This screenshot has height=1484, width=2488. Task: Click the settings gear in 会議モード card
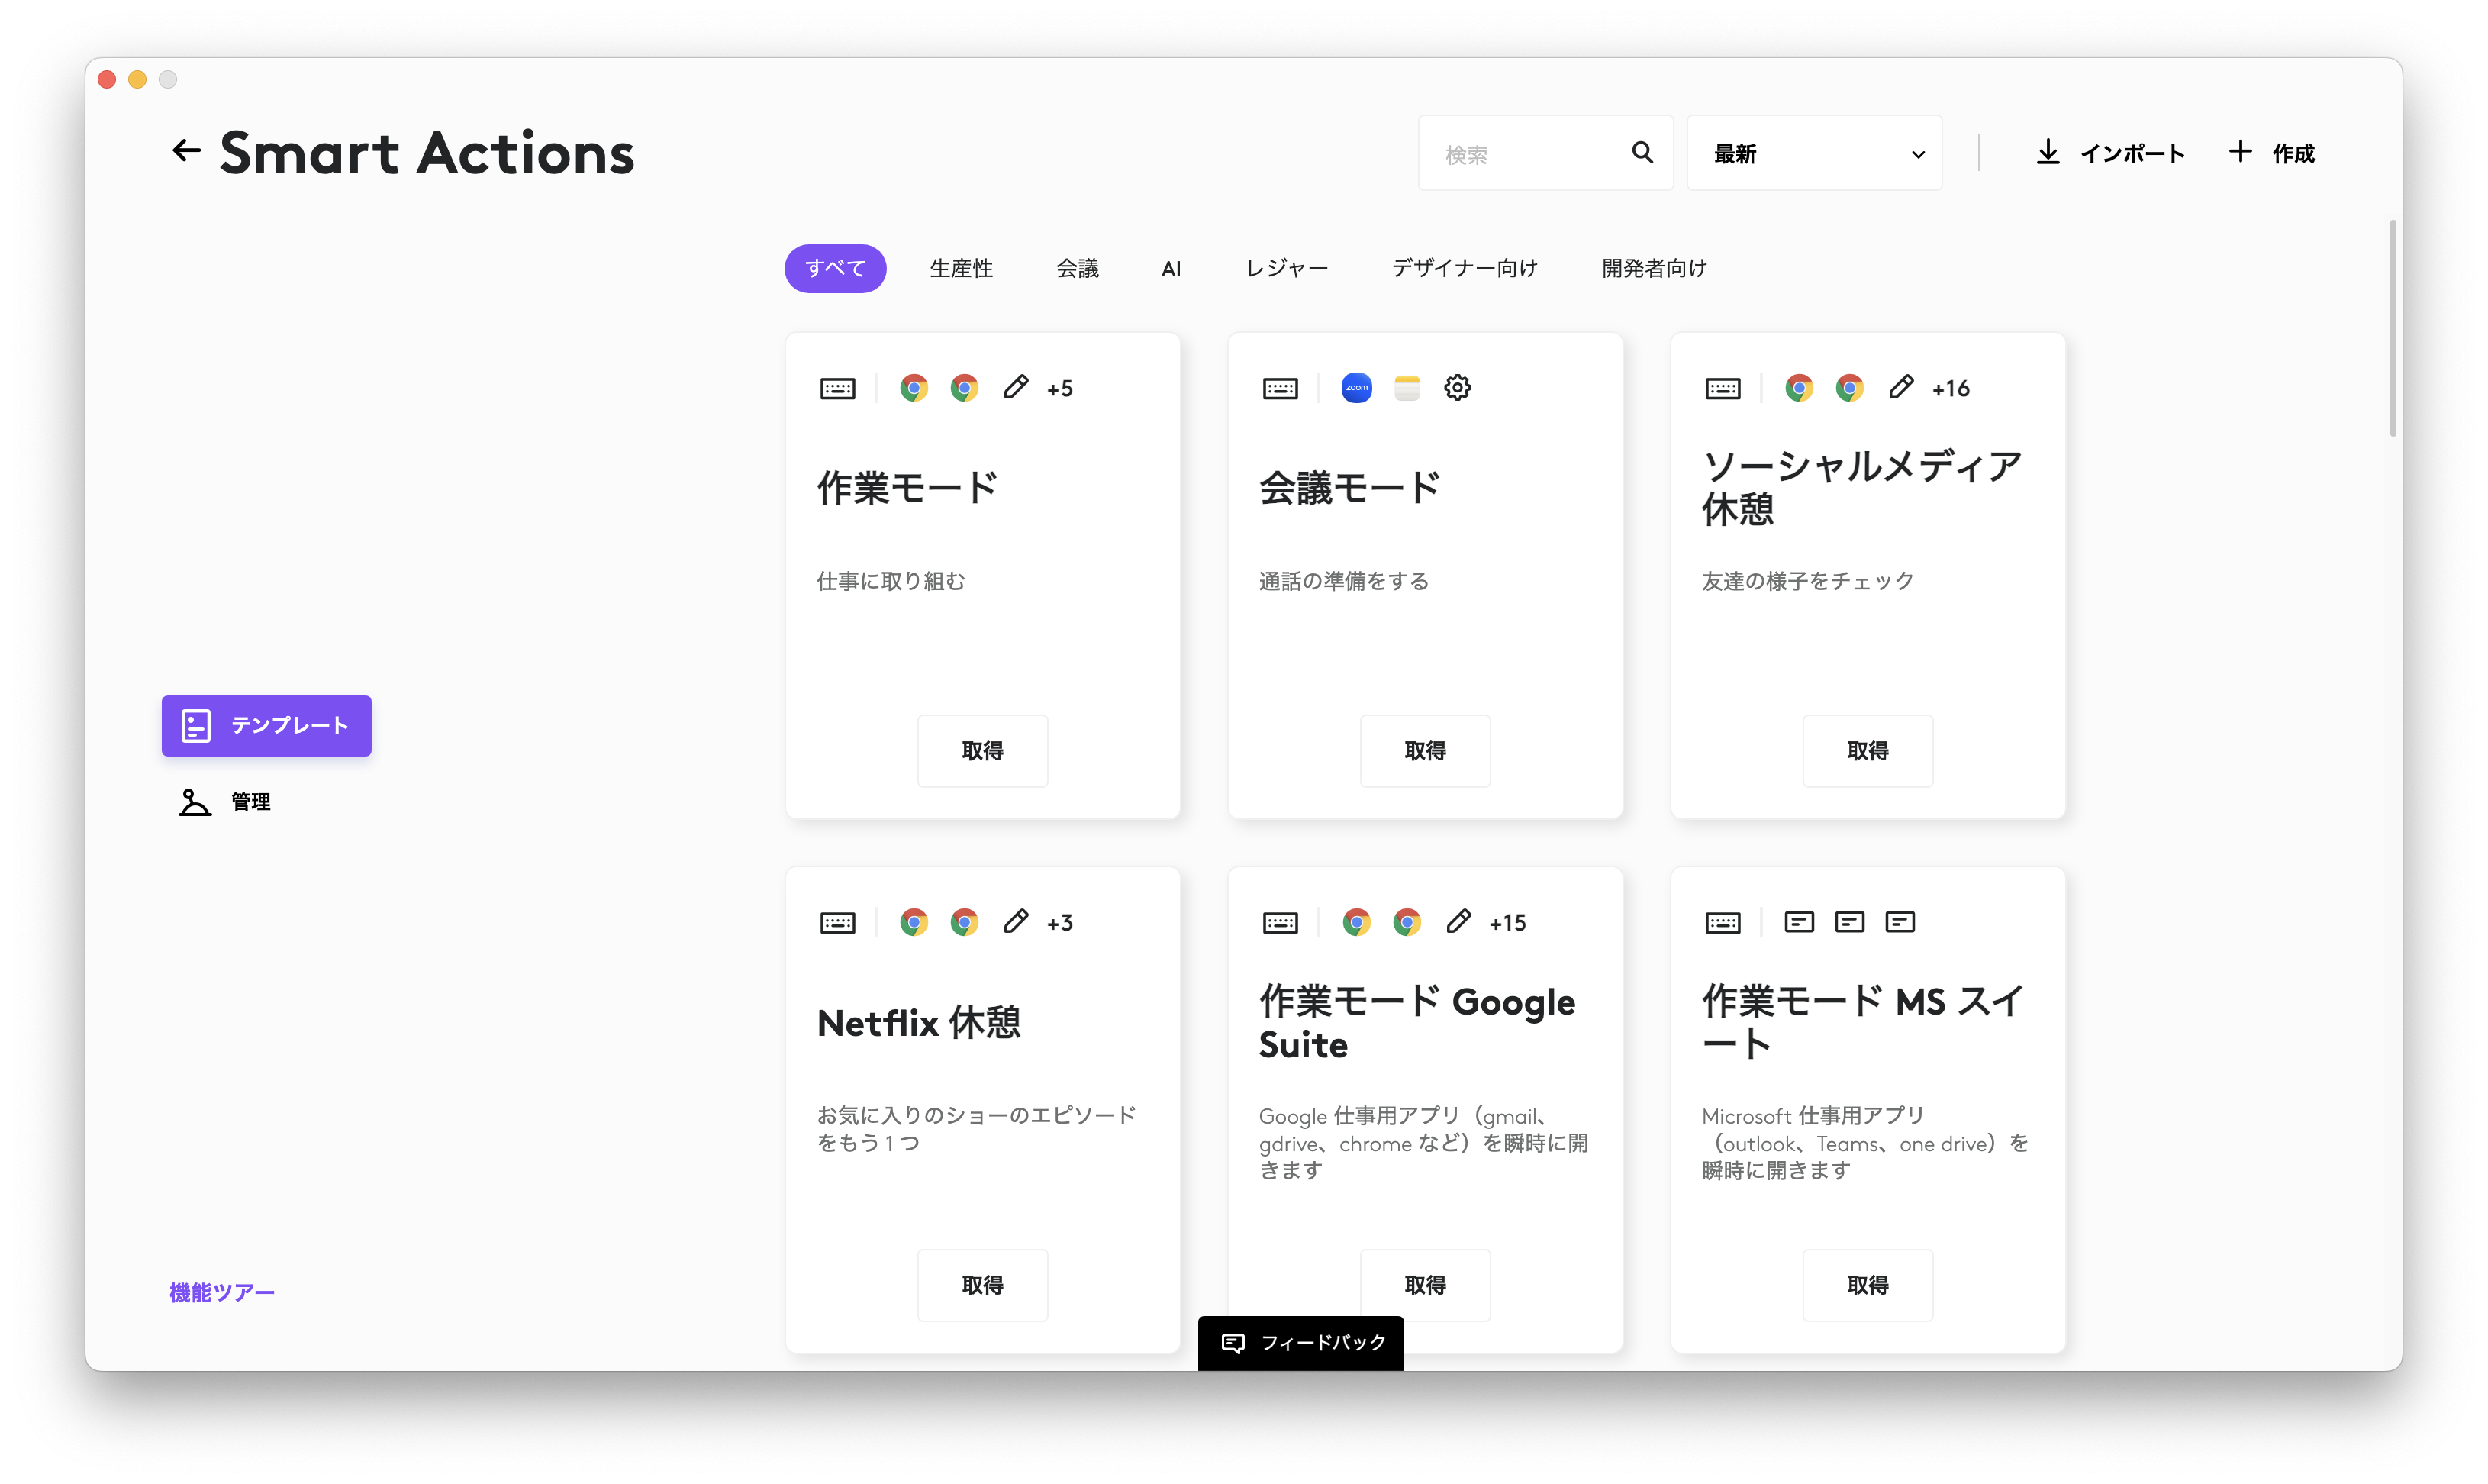point(1458,388)
